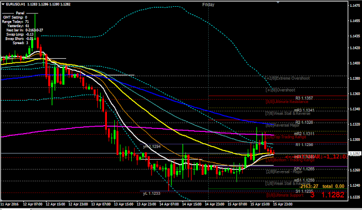Click the 'Swap Short: -0.01' row

pos(19,38)
